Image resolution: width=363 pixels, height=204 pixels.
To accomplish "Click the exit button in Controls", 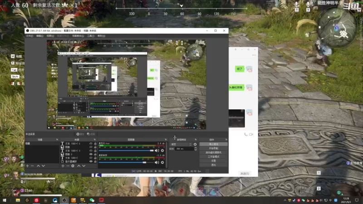I will pos(213,165).
